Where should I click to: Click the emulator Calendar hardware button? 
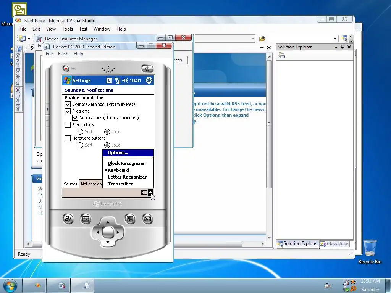pos(86,219)
